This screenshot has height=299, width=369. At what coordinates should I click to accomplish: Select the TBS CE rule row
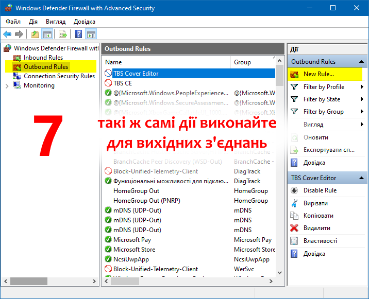tap(190, 83)
